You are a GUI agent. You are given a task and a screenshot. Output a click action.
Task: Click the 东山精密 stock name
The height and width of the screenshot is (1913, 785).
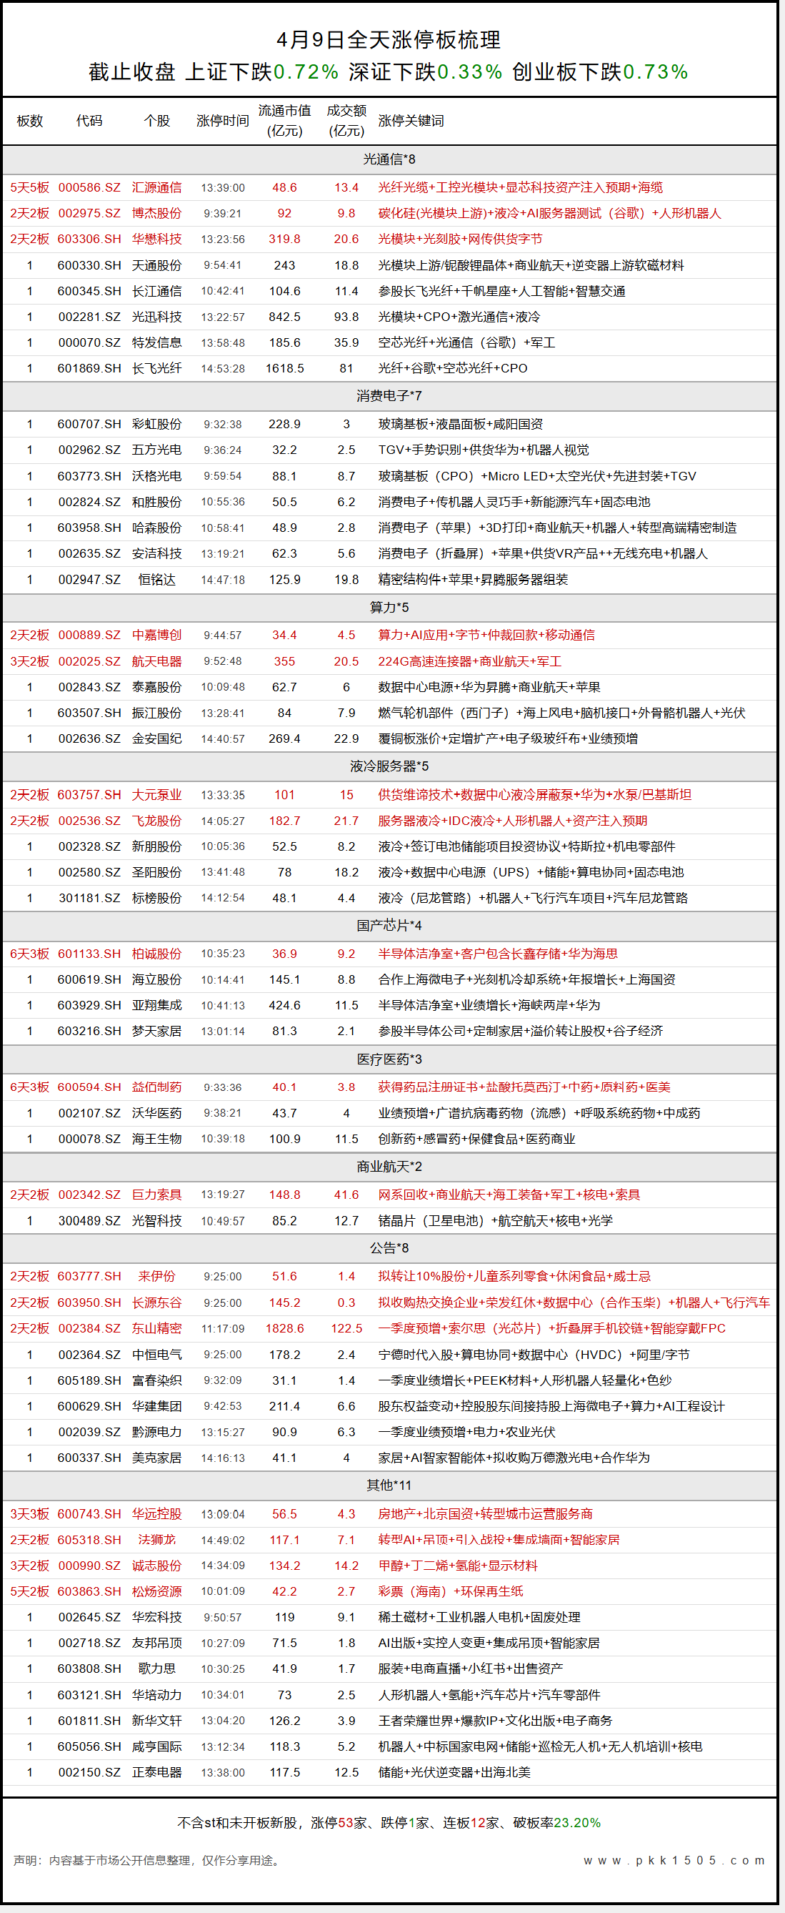(156, 1328)
